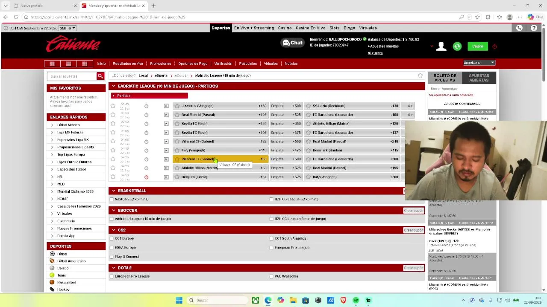547x307 pixels.
Task: Open the 4 Apuestas abiertas link
Action: tap(383, 46)
